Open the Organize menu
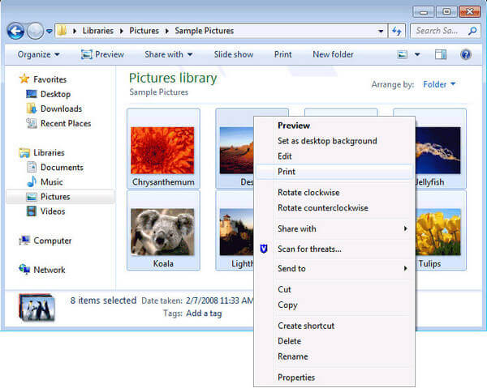The image size is (487, 388). (x=38, y=54)
